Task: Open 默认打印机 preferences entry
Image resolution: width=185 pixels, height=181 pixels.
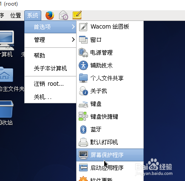Action: coord(110,142)
